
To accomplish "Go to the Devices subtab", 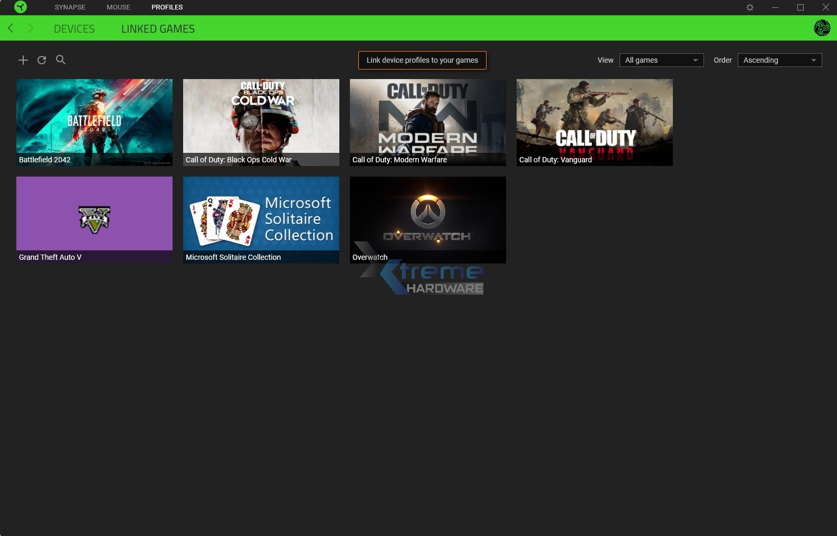I will 74,29.
